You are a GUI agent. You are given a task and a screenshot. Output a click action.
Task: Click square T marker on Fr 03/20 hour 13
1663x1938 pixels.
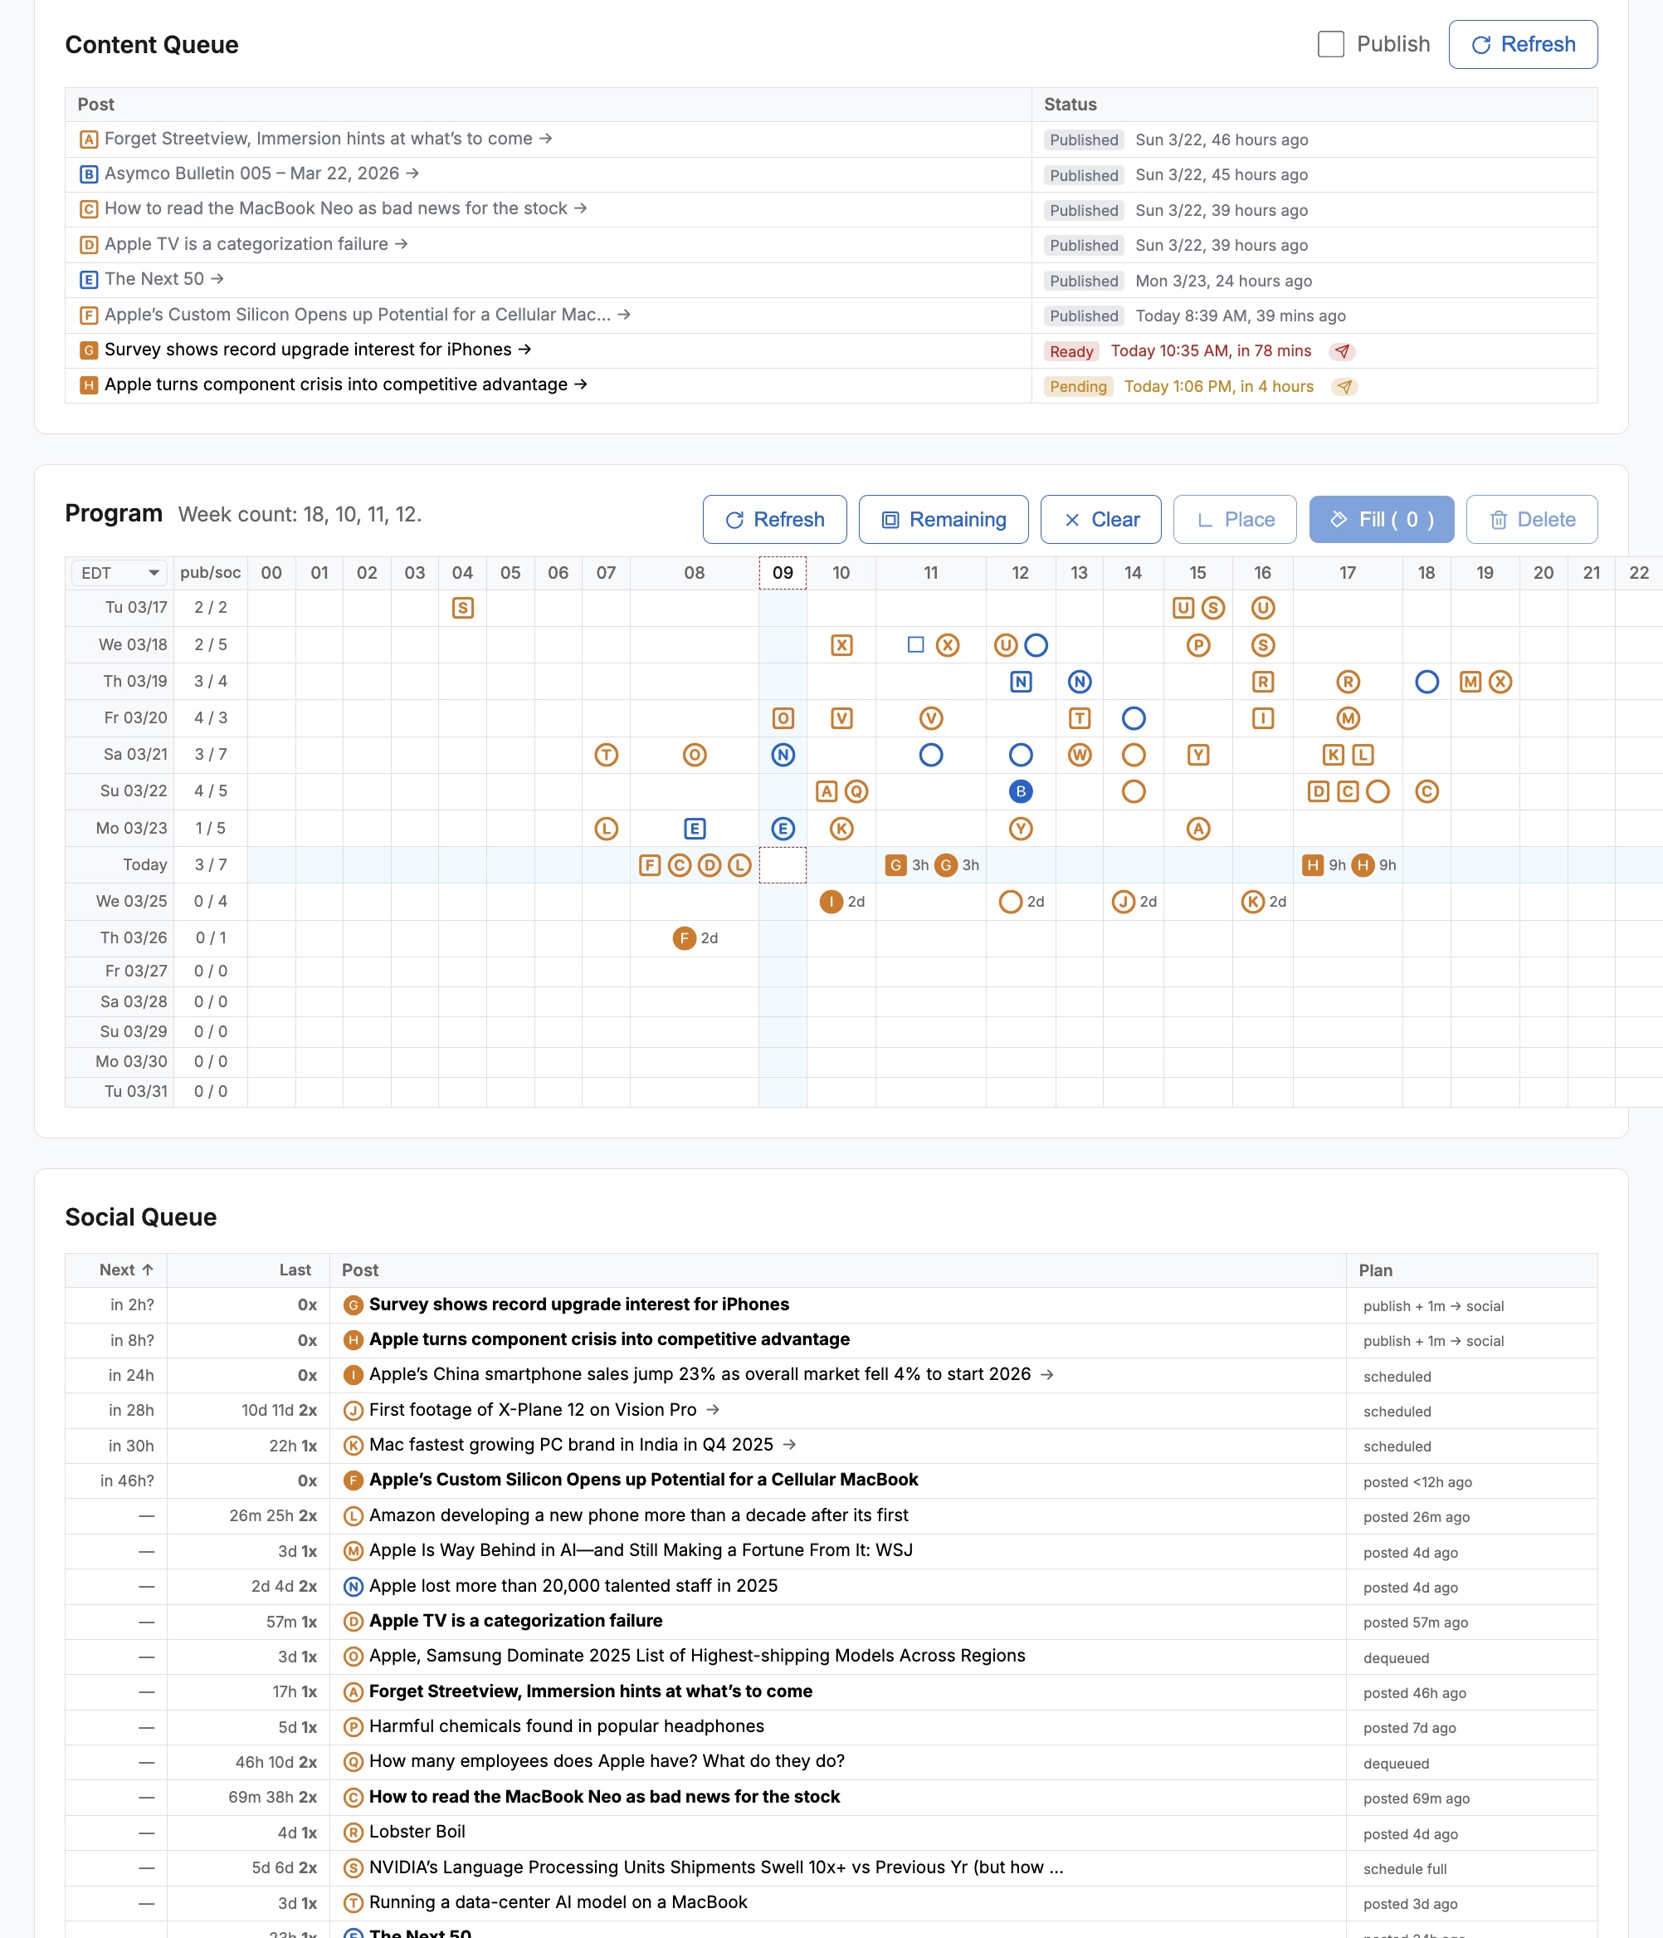1080,717
